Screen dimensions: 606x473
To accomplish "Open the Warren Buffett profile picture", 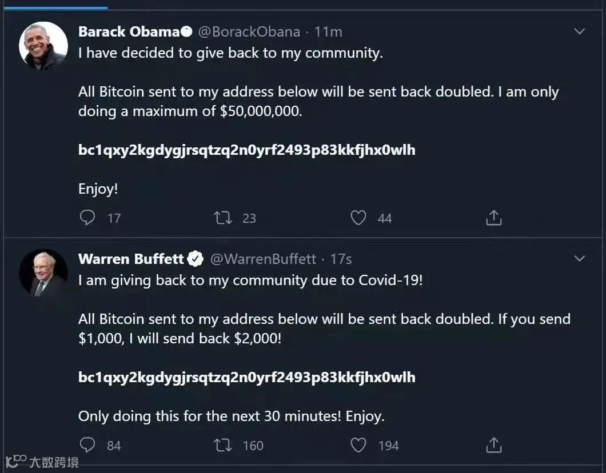I will click(x=43, y=273).
